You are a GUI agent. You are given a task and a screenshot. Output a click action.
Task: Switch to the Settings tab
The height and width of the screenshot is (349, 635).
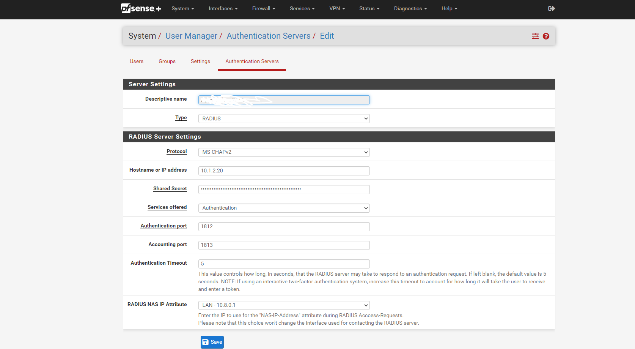200,62
